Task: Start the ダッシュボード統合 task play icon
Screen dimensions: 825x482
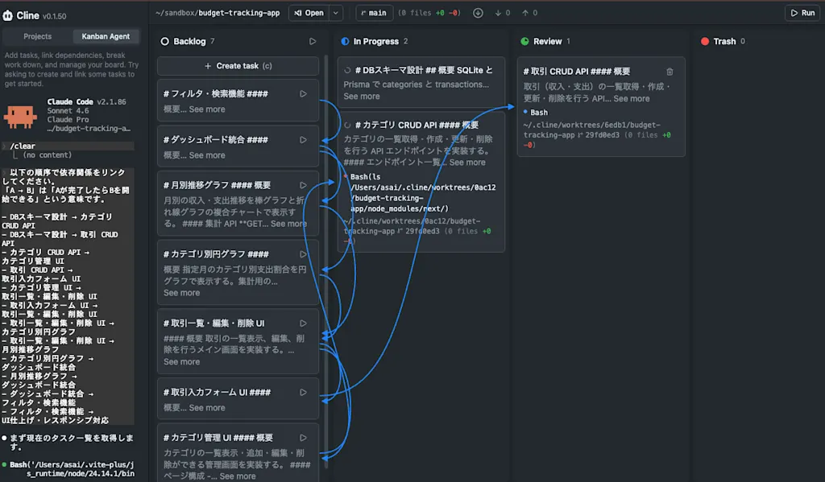Action: pos(303,140)
